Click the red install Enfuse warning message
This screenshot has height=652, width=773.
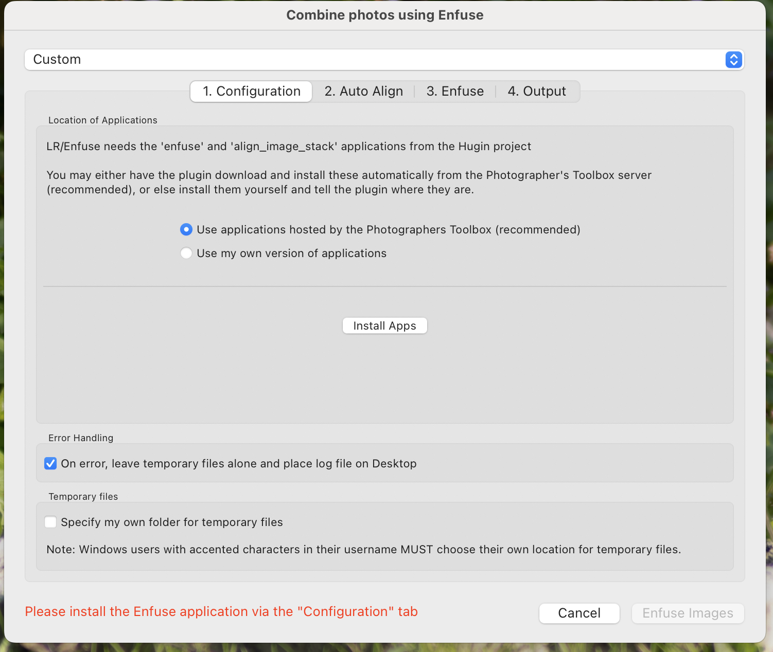(x=221, y=612)
